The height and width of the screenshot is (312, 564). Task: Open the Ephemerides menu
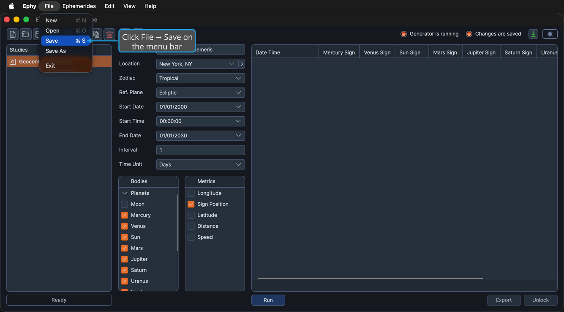pos(79,6)
